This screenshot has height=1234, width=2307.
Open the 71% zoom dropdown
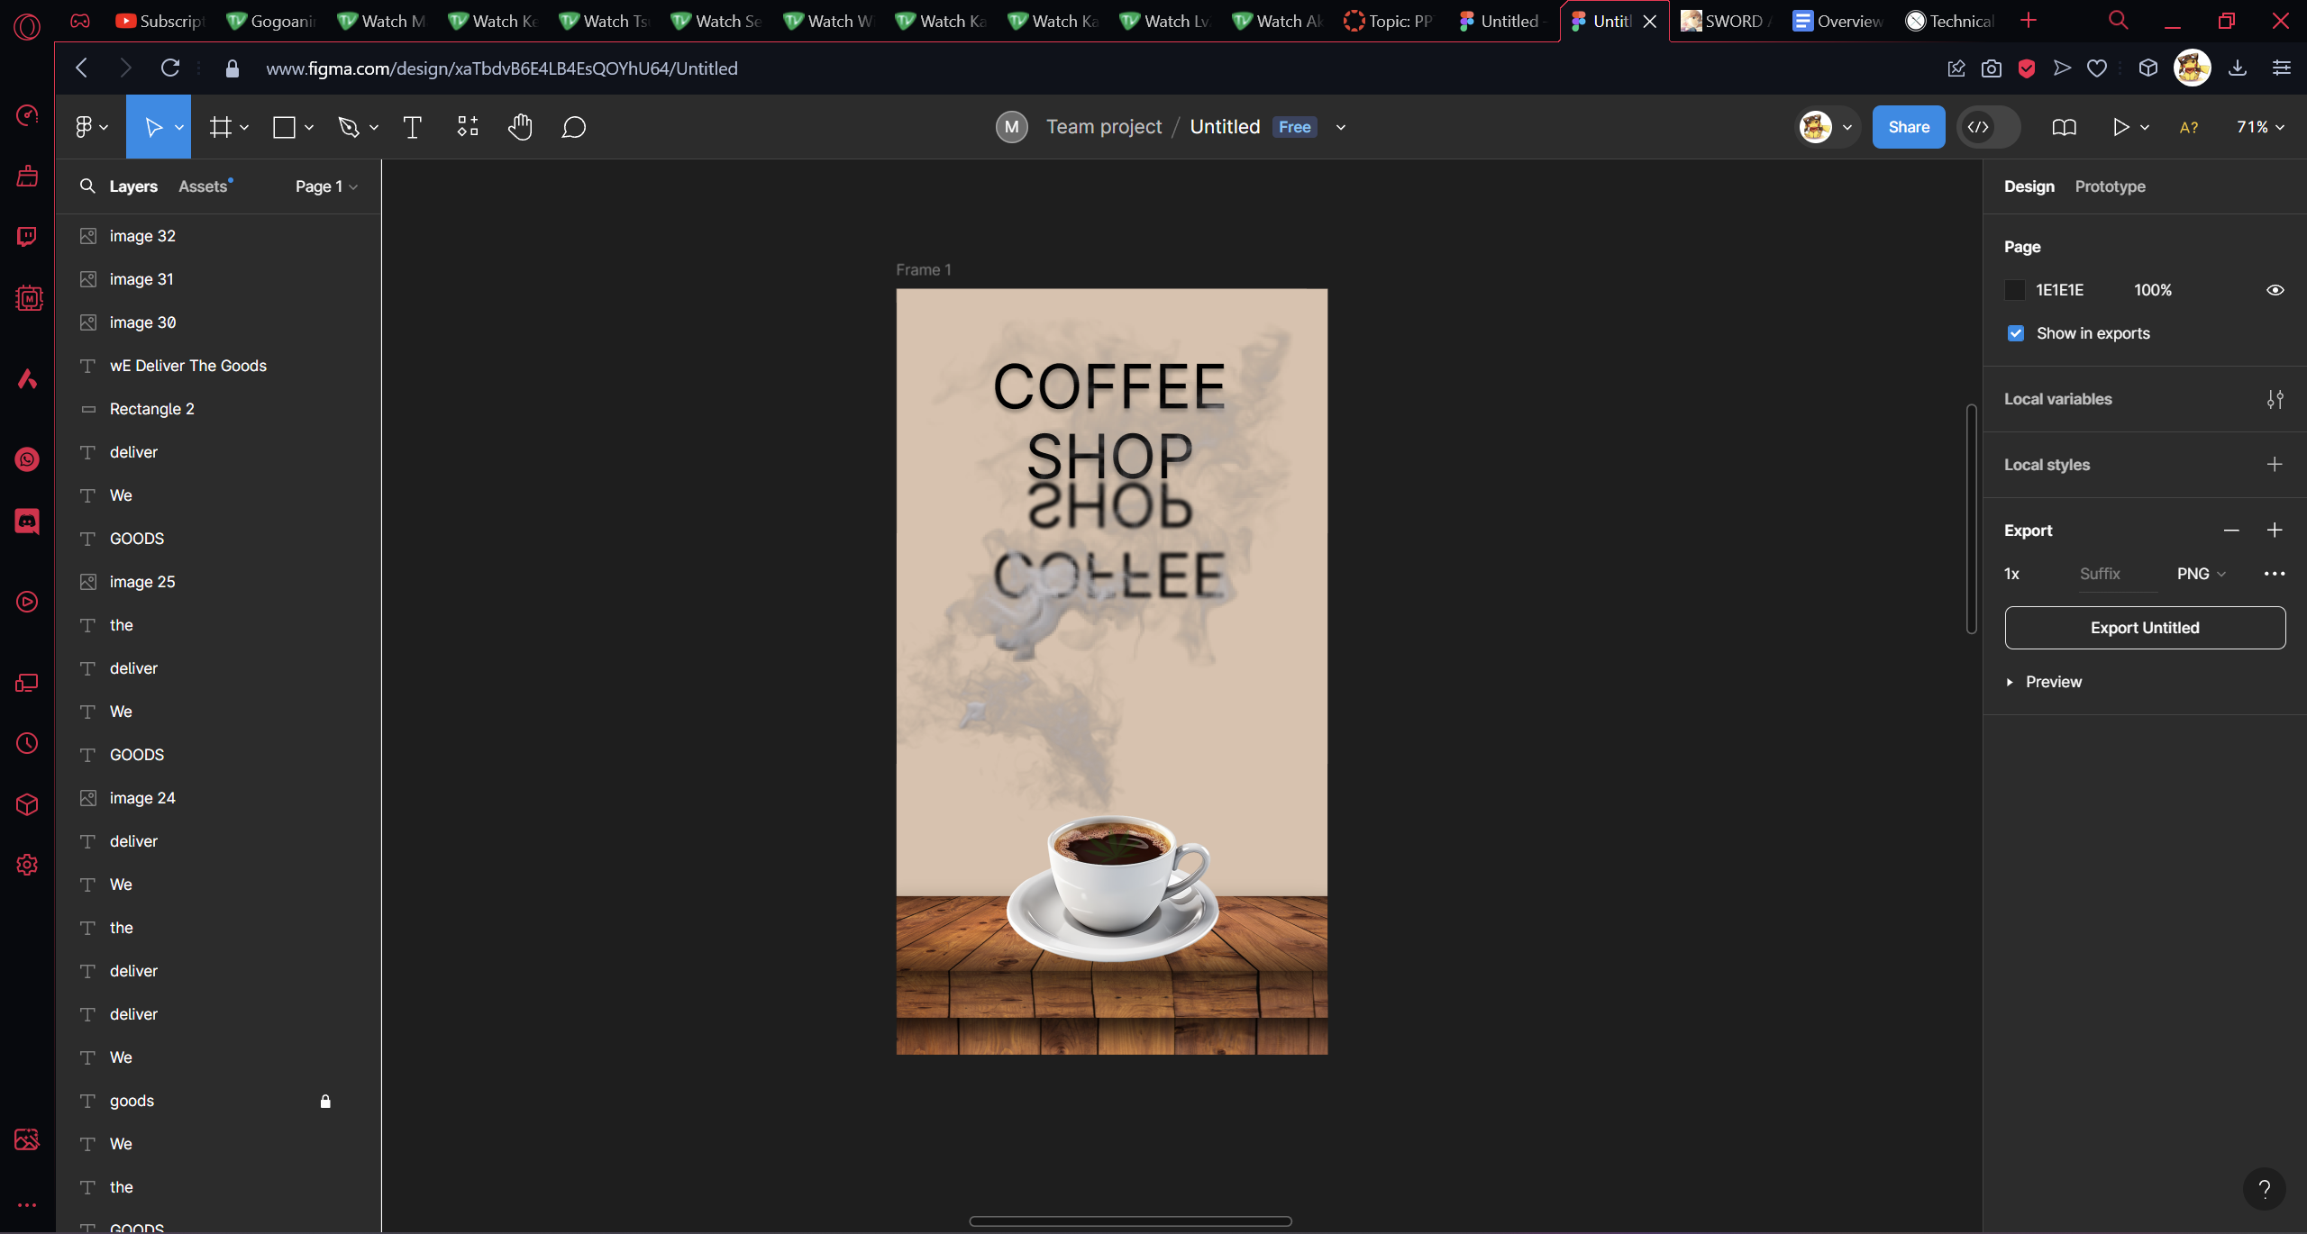tap(2259, 127)
